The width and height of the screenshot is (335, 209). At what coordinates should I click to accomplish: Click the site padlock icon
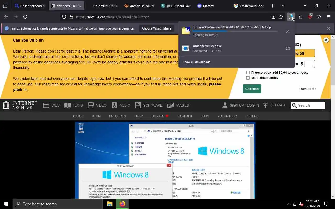(x=71, y=17)
